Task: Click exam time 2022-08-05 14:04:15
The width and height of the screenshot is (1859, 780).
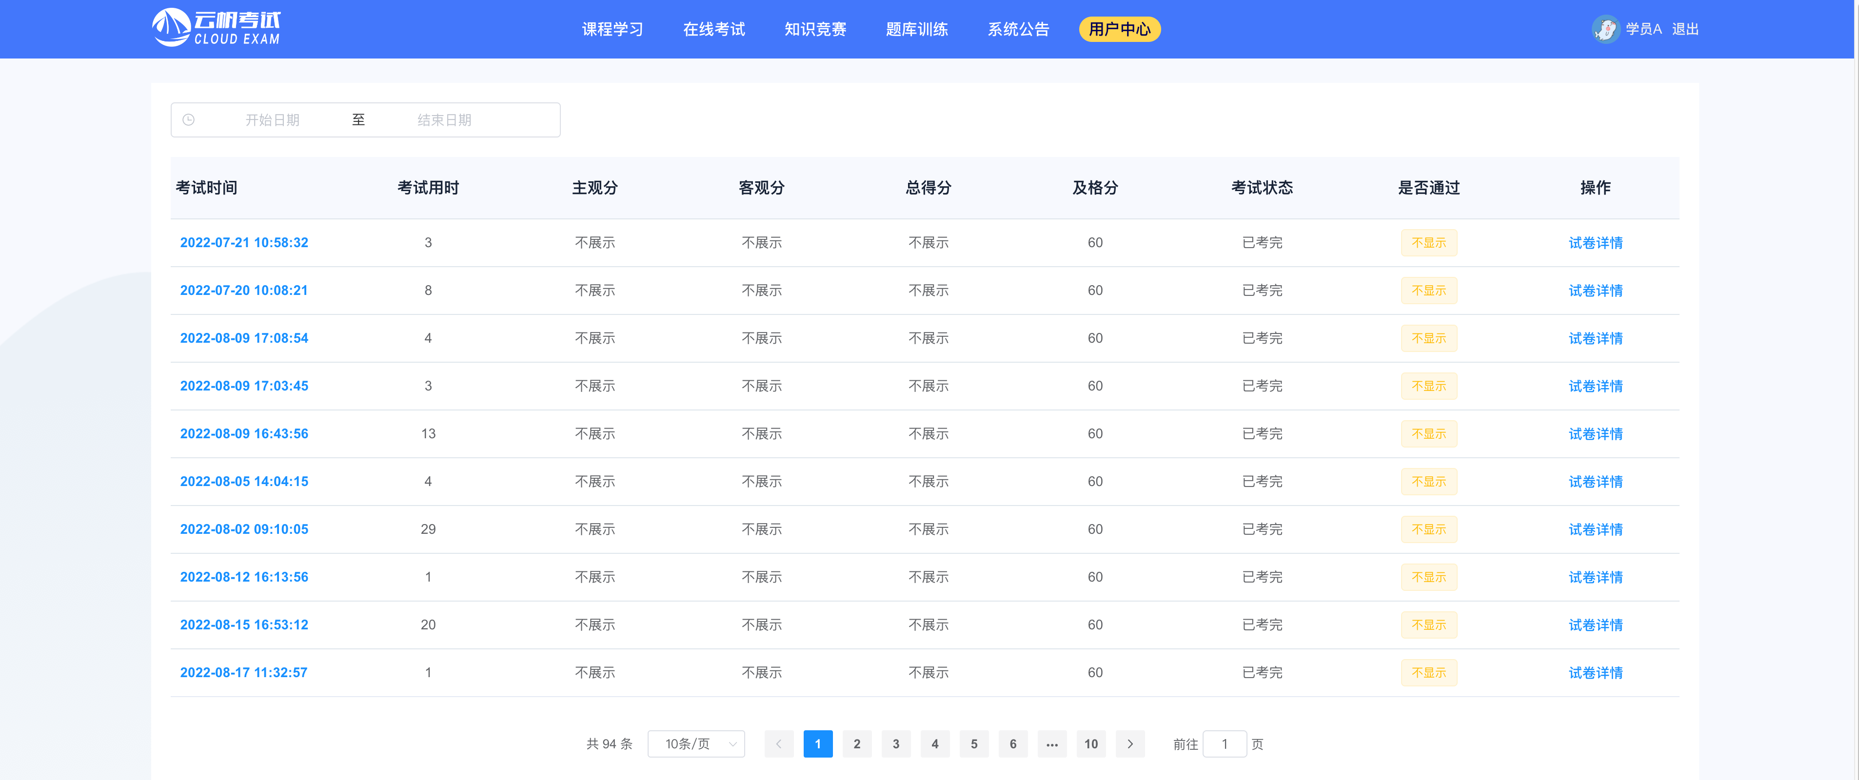Action: tap(244, 481)
